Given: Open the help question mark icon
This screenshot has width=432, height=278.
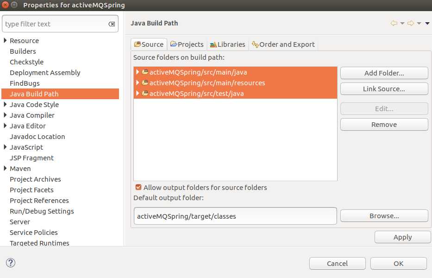Looking at the screenshot, I should [11, 263].
